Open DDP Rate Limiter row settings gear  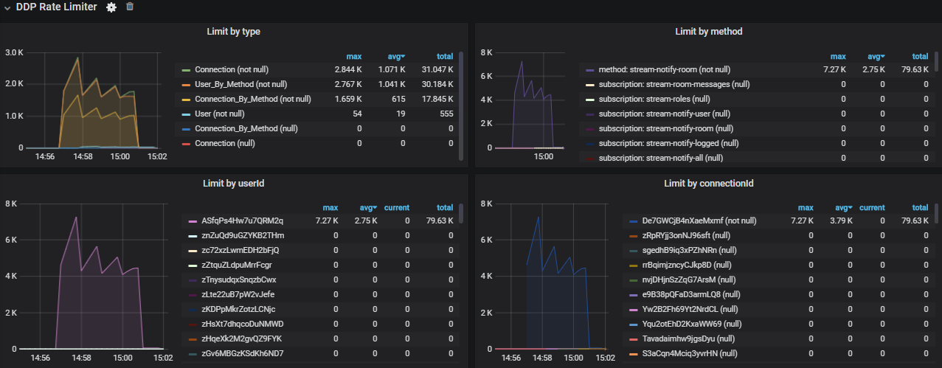click(111, 7)
